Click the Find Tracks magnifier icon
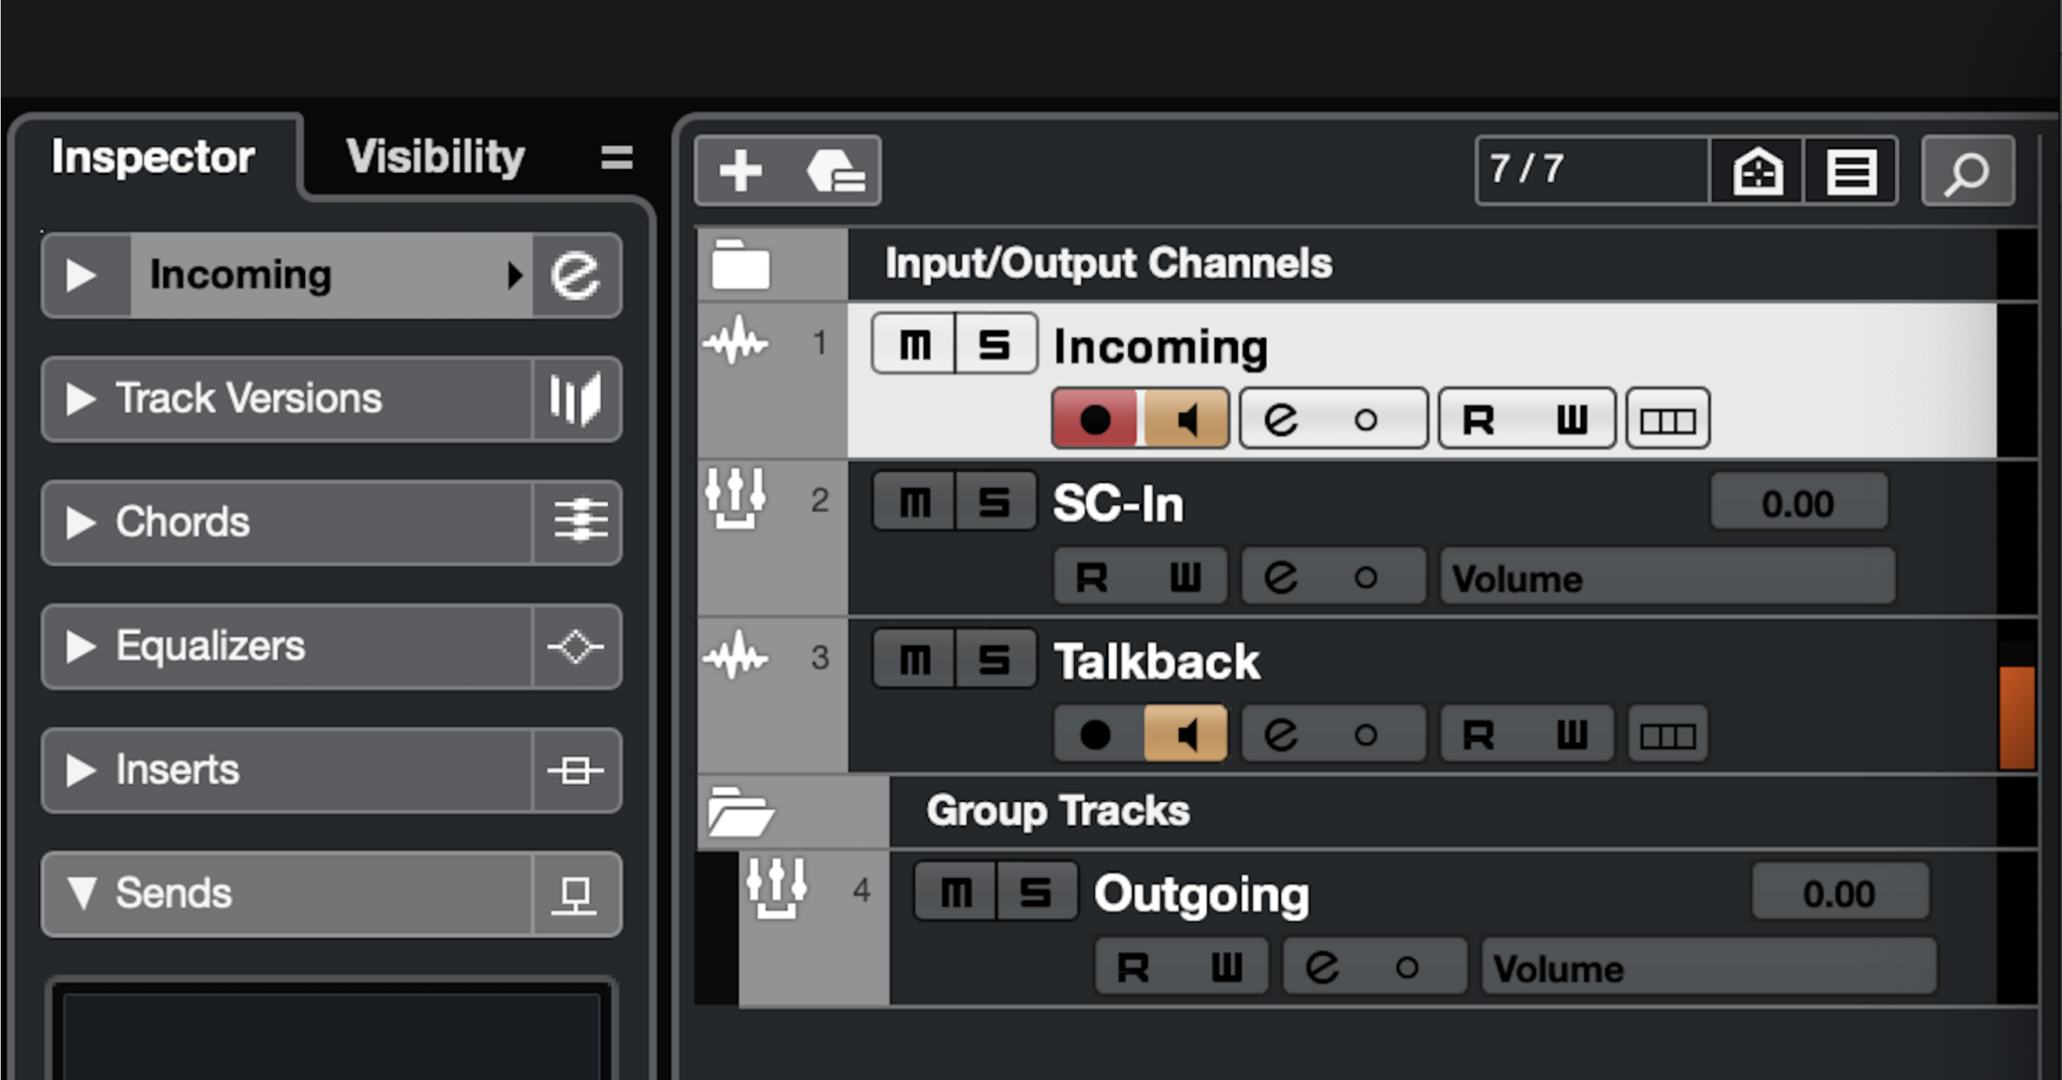2062x1080 pixels. 1966,172
